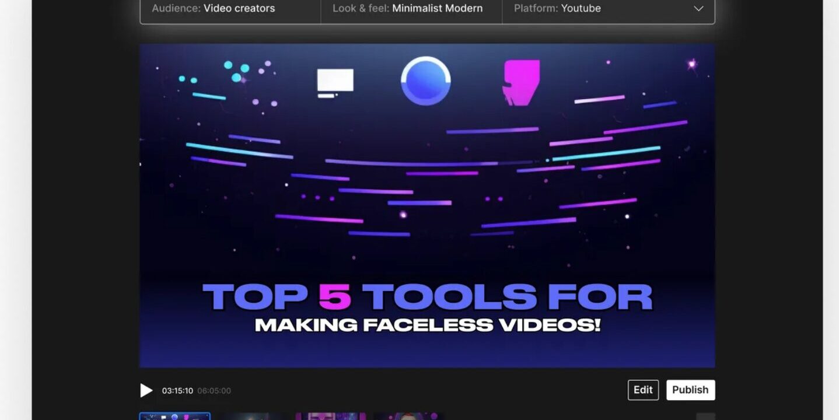Image resolution: width=839 pixels, height=420 pixels.
Task: Select the "MAKING FACELESS VIDEOS!" subtitle text
Action: [427, 325]
